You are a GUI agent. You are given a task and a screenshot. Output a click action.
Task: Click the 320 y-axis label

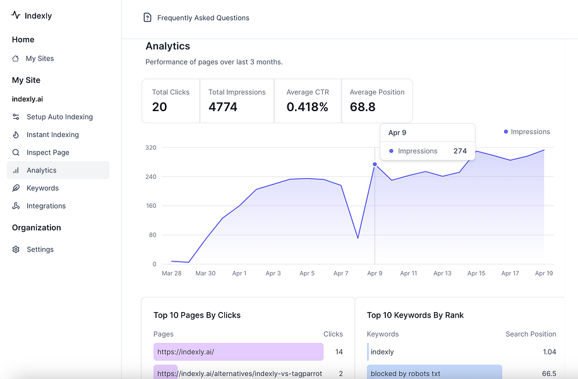click(x=151, y=147)
